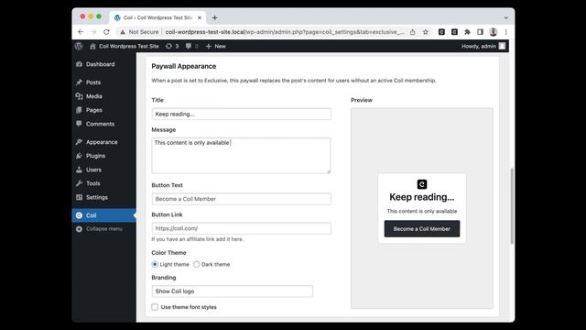586x330 pixels.
Task: Click the Title input field
Action: pyautogui.click(x=241, y=114)
